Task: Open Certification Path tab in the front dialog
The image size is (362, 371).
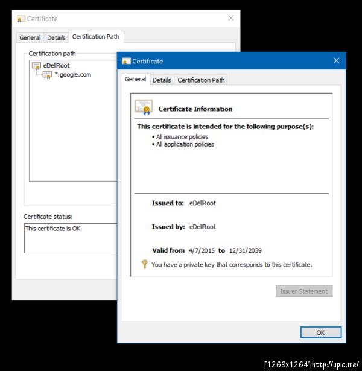Action: tap(201, 80)
